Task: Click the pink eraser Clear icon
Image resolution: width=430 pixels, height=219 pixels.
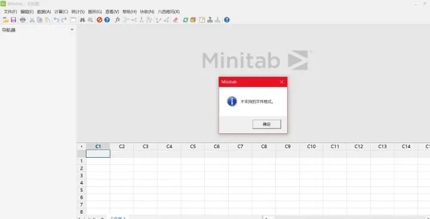Action: tap(176, 20)
